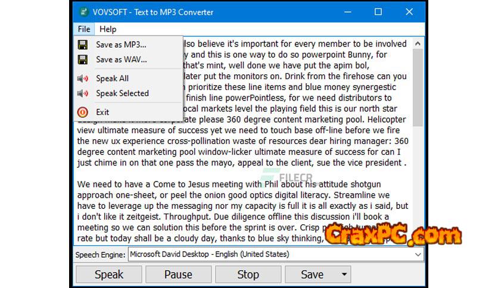Choose Save as WAV... menu entry
Image resolution: width=498 pixels, height=288 pixels.
pyautogui.click(x=129, y=60)
